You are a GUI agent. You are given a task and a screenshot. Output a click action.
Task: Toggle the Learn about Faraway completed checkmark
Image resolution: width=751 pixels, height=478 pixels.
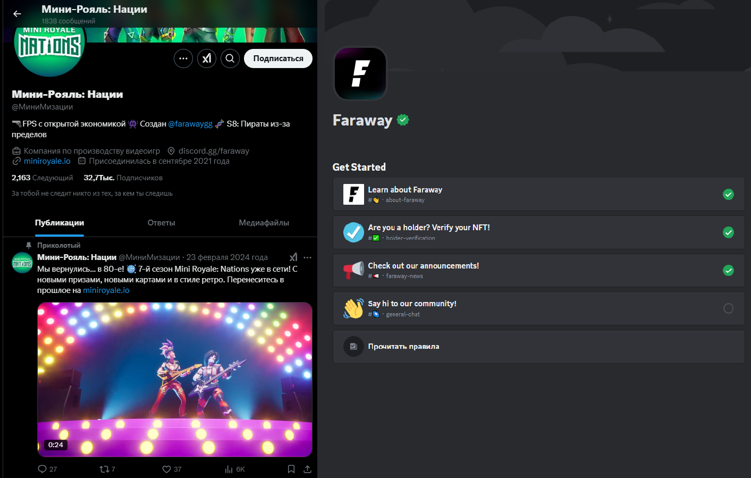[x=728, y=195]
